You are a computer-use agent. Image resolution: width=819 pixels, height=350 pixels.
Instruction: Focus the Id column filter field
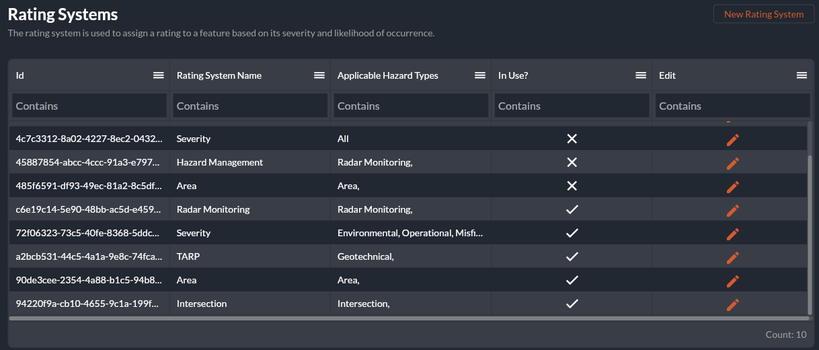89,106
